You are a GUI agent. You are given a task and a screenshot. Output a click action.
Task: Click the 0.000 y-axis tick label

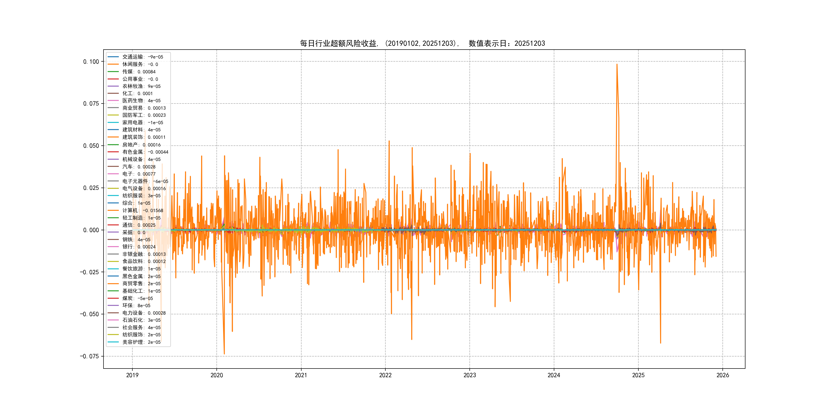point(91,230)
